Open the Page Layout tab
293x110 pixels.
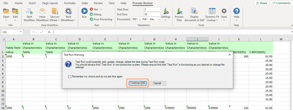click(50, 3)
